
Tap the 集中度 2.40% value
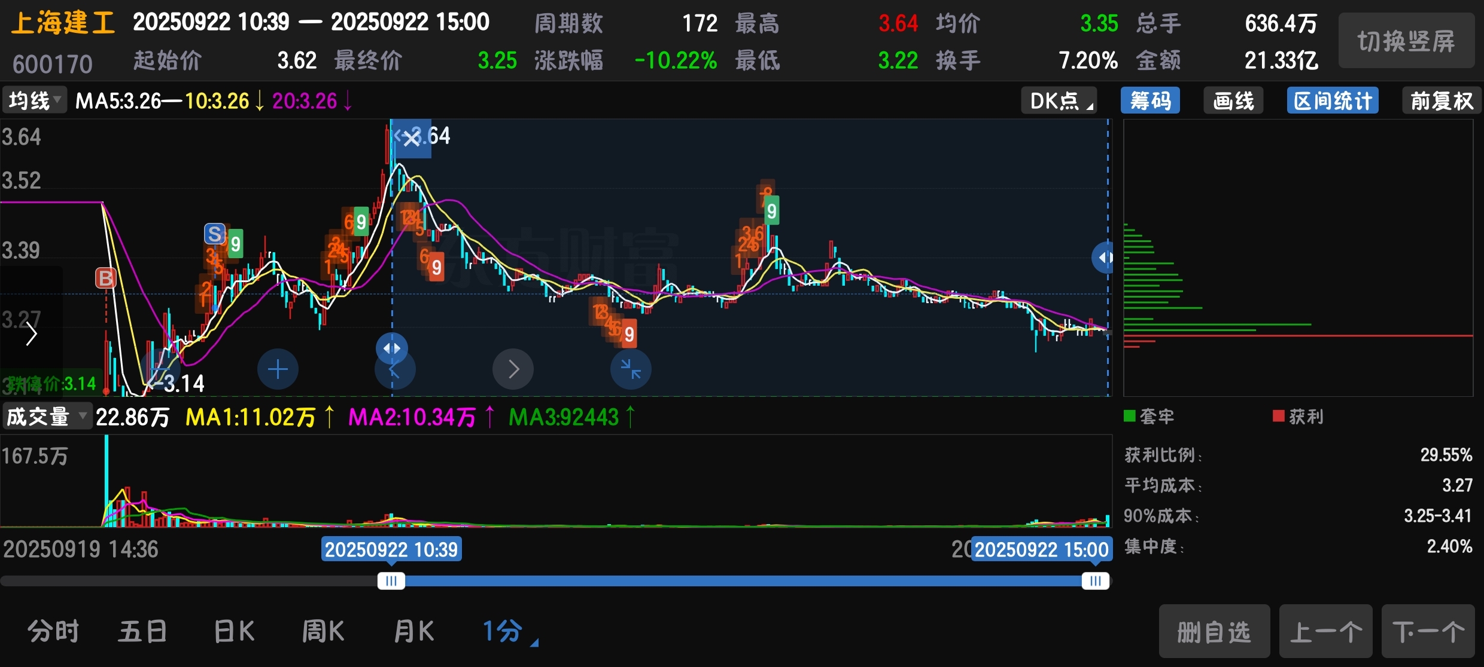click(x=1450, y=546)
